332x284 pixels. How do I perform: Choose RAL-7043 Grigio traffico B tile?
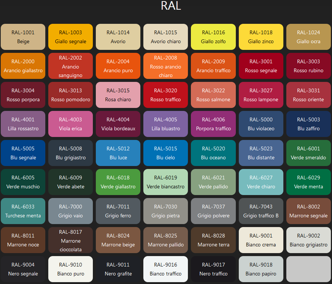261,211
